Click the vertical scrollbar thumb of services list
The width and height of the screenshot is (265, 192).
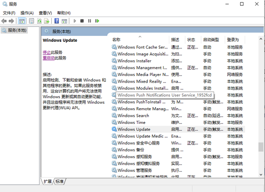[x=261, y=147]
